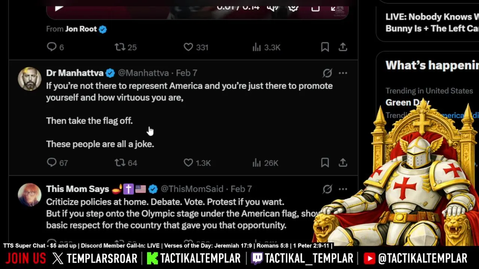Screen dimensions: 479x269
Task: Bookmark Dr Manhattva's tweet
Action: (x=325, y=163)
